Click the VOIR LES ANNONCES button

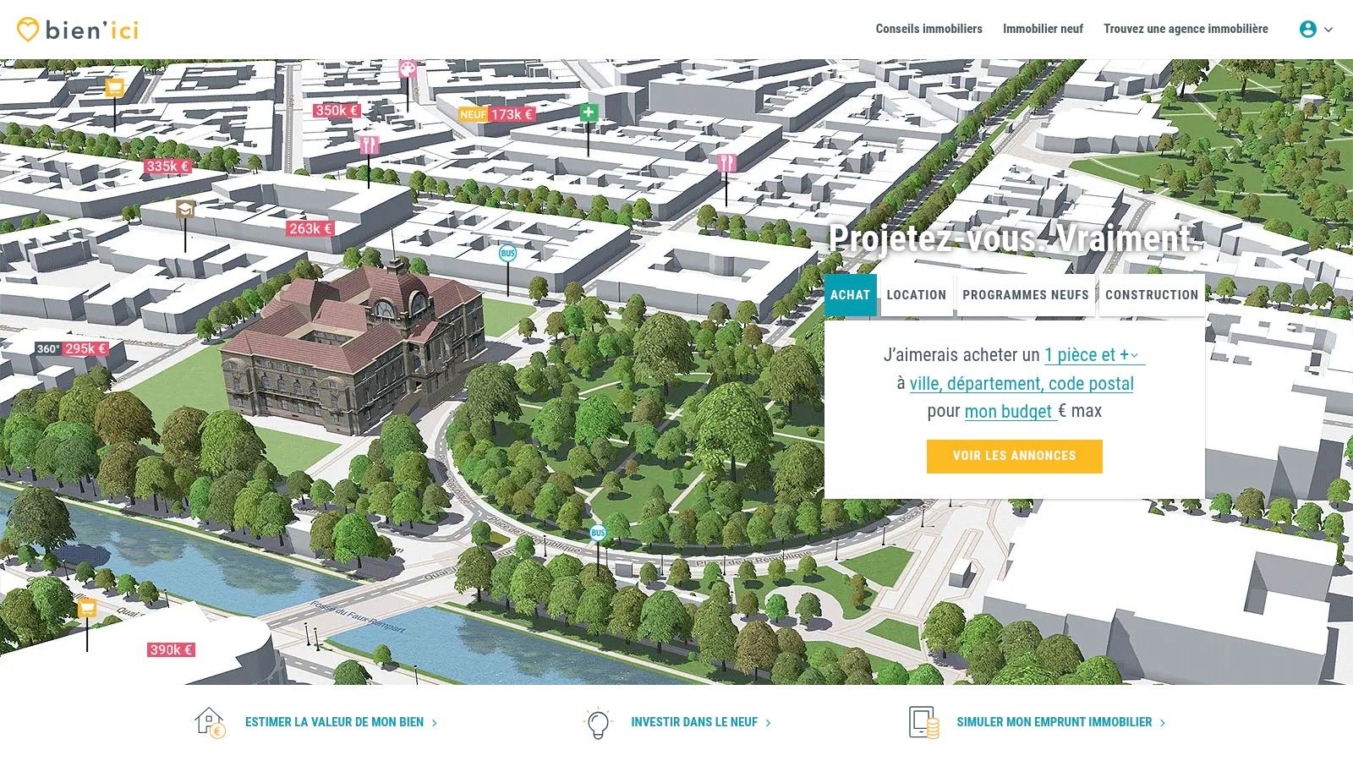point(1015,456)
